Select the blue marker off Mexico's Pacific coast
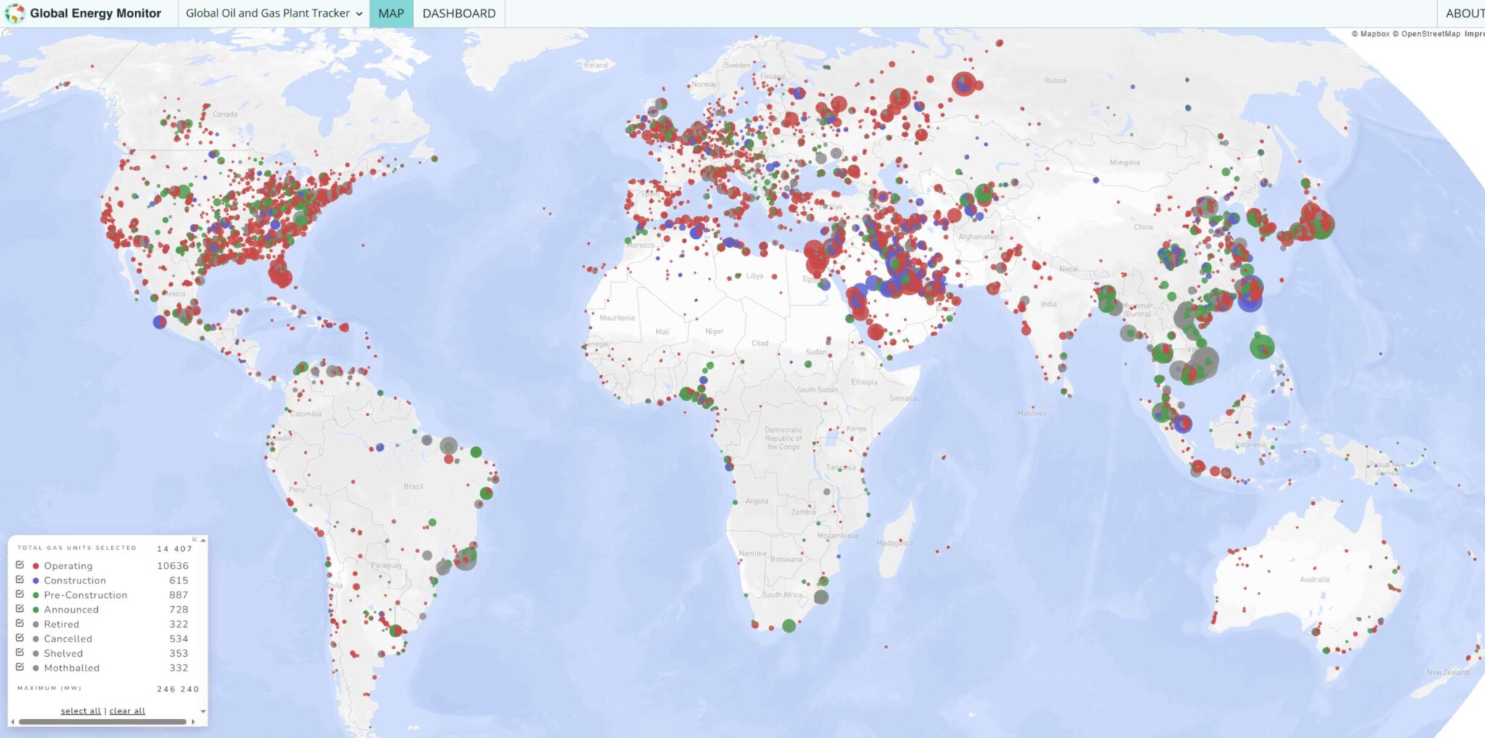The width and height of the screenshot is (1485, 738). (x=160, y=322)
